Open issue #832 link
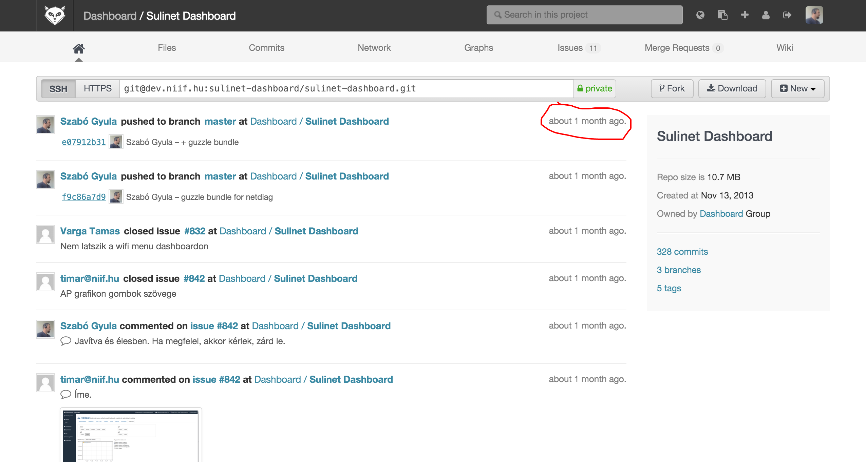 click(x=195, y=231)
